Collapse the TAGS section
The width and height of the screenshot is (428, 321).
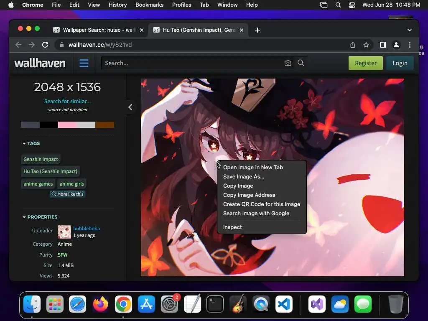point(31,143)
